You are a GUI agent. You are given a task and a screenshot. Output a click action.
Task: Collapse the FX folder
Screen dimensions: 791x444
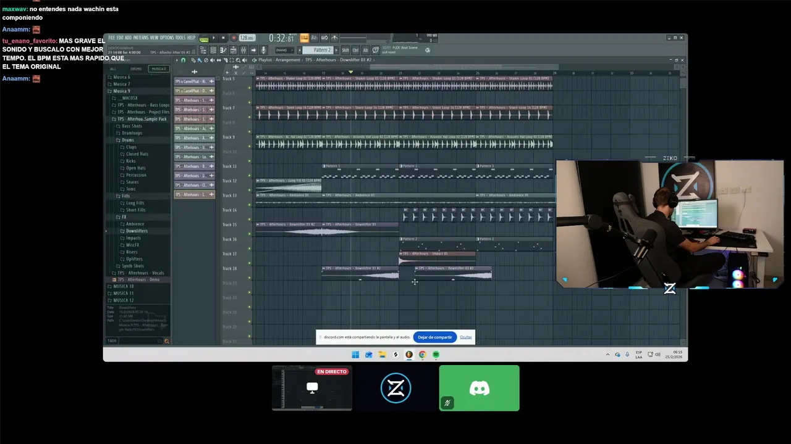[x=124, y=217]
